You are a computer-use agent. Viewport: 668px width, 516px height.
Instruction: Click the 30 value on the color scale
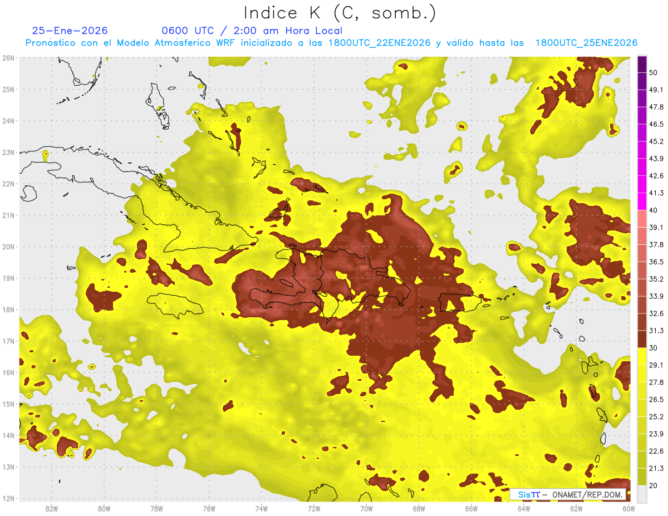(x=653, y=348)
